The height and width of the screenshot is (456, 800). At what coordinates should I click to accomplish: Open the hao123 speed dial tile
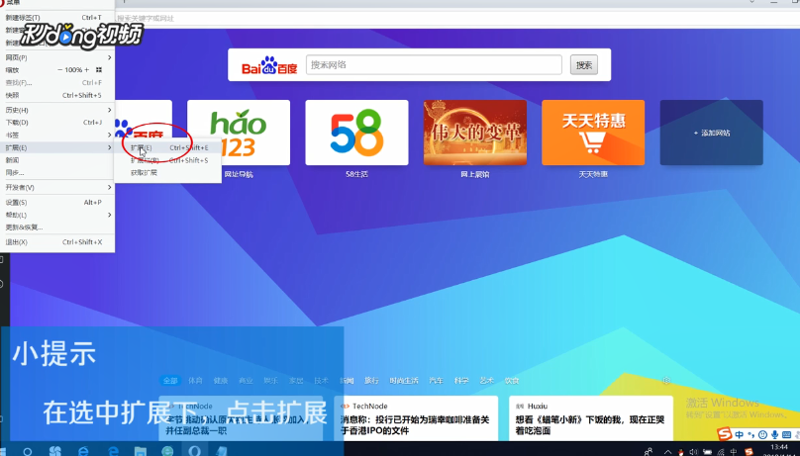tap(239, 133)
